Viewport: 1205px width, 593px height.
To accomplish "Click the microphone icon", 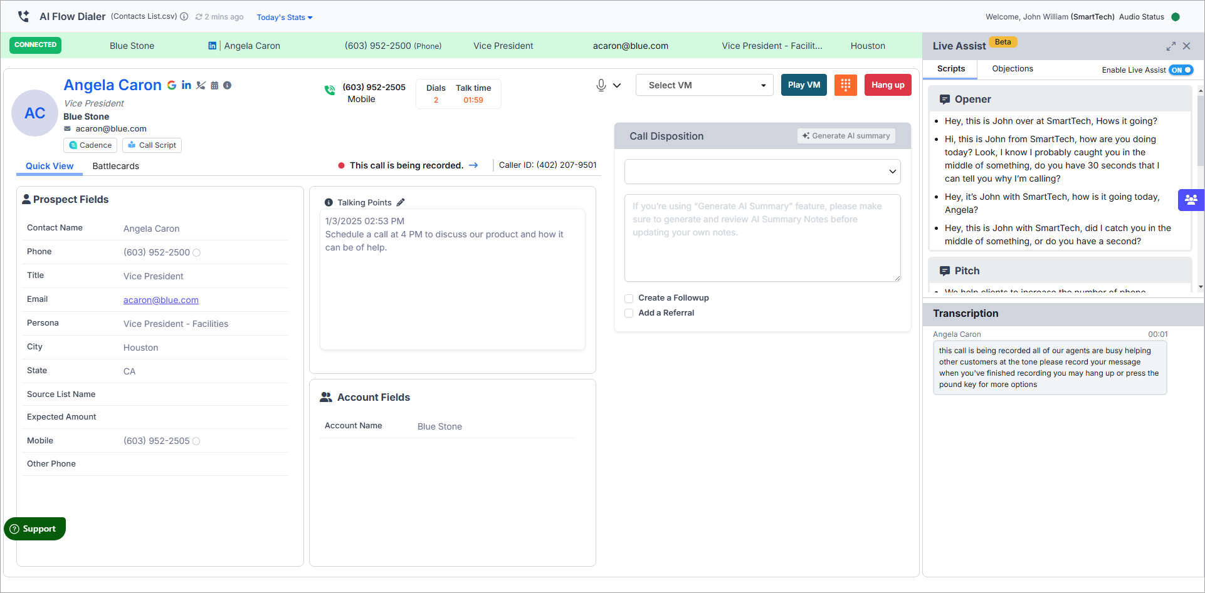I will pyautogui.click(x=601, y=85).
